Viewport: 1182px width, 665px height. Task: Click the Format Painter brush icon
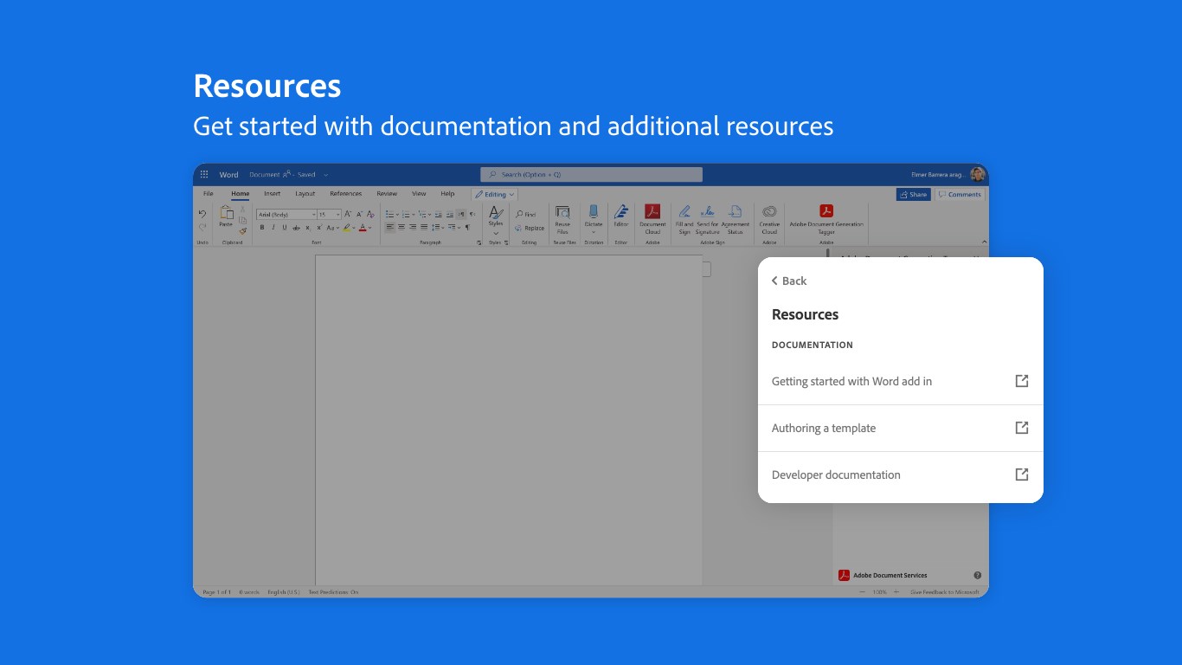pyautogui.click(x=243, y=231)
